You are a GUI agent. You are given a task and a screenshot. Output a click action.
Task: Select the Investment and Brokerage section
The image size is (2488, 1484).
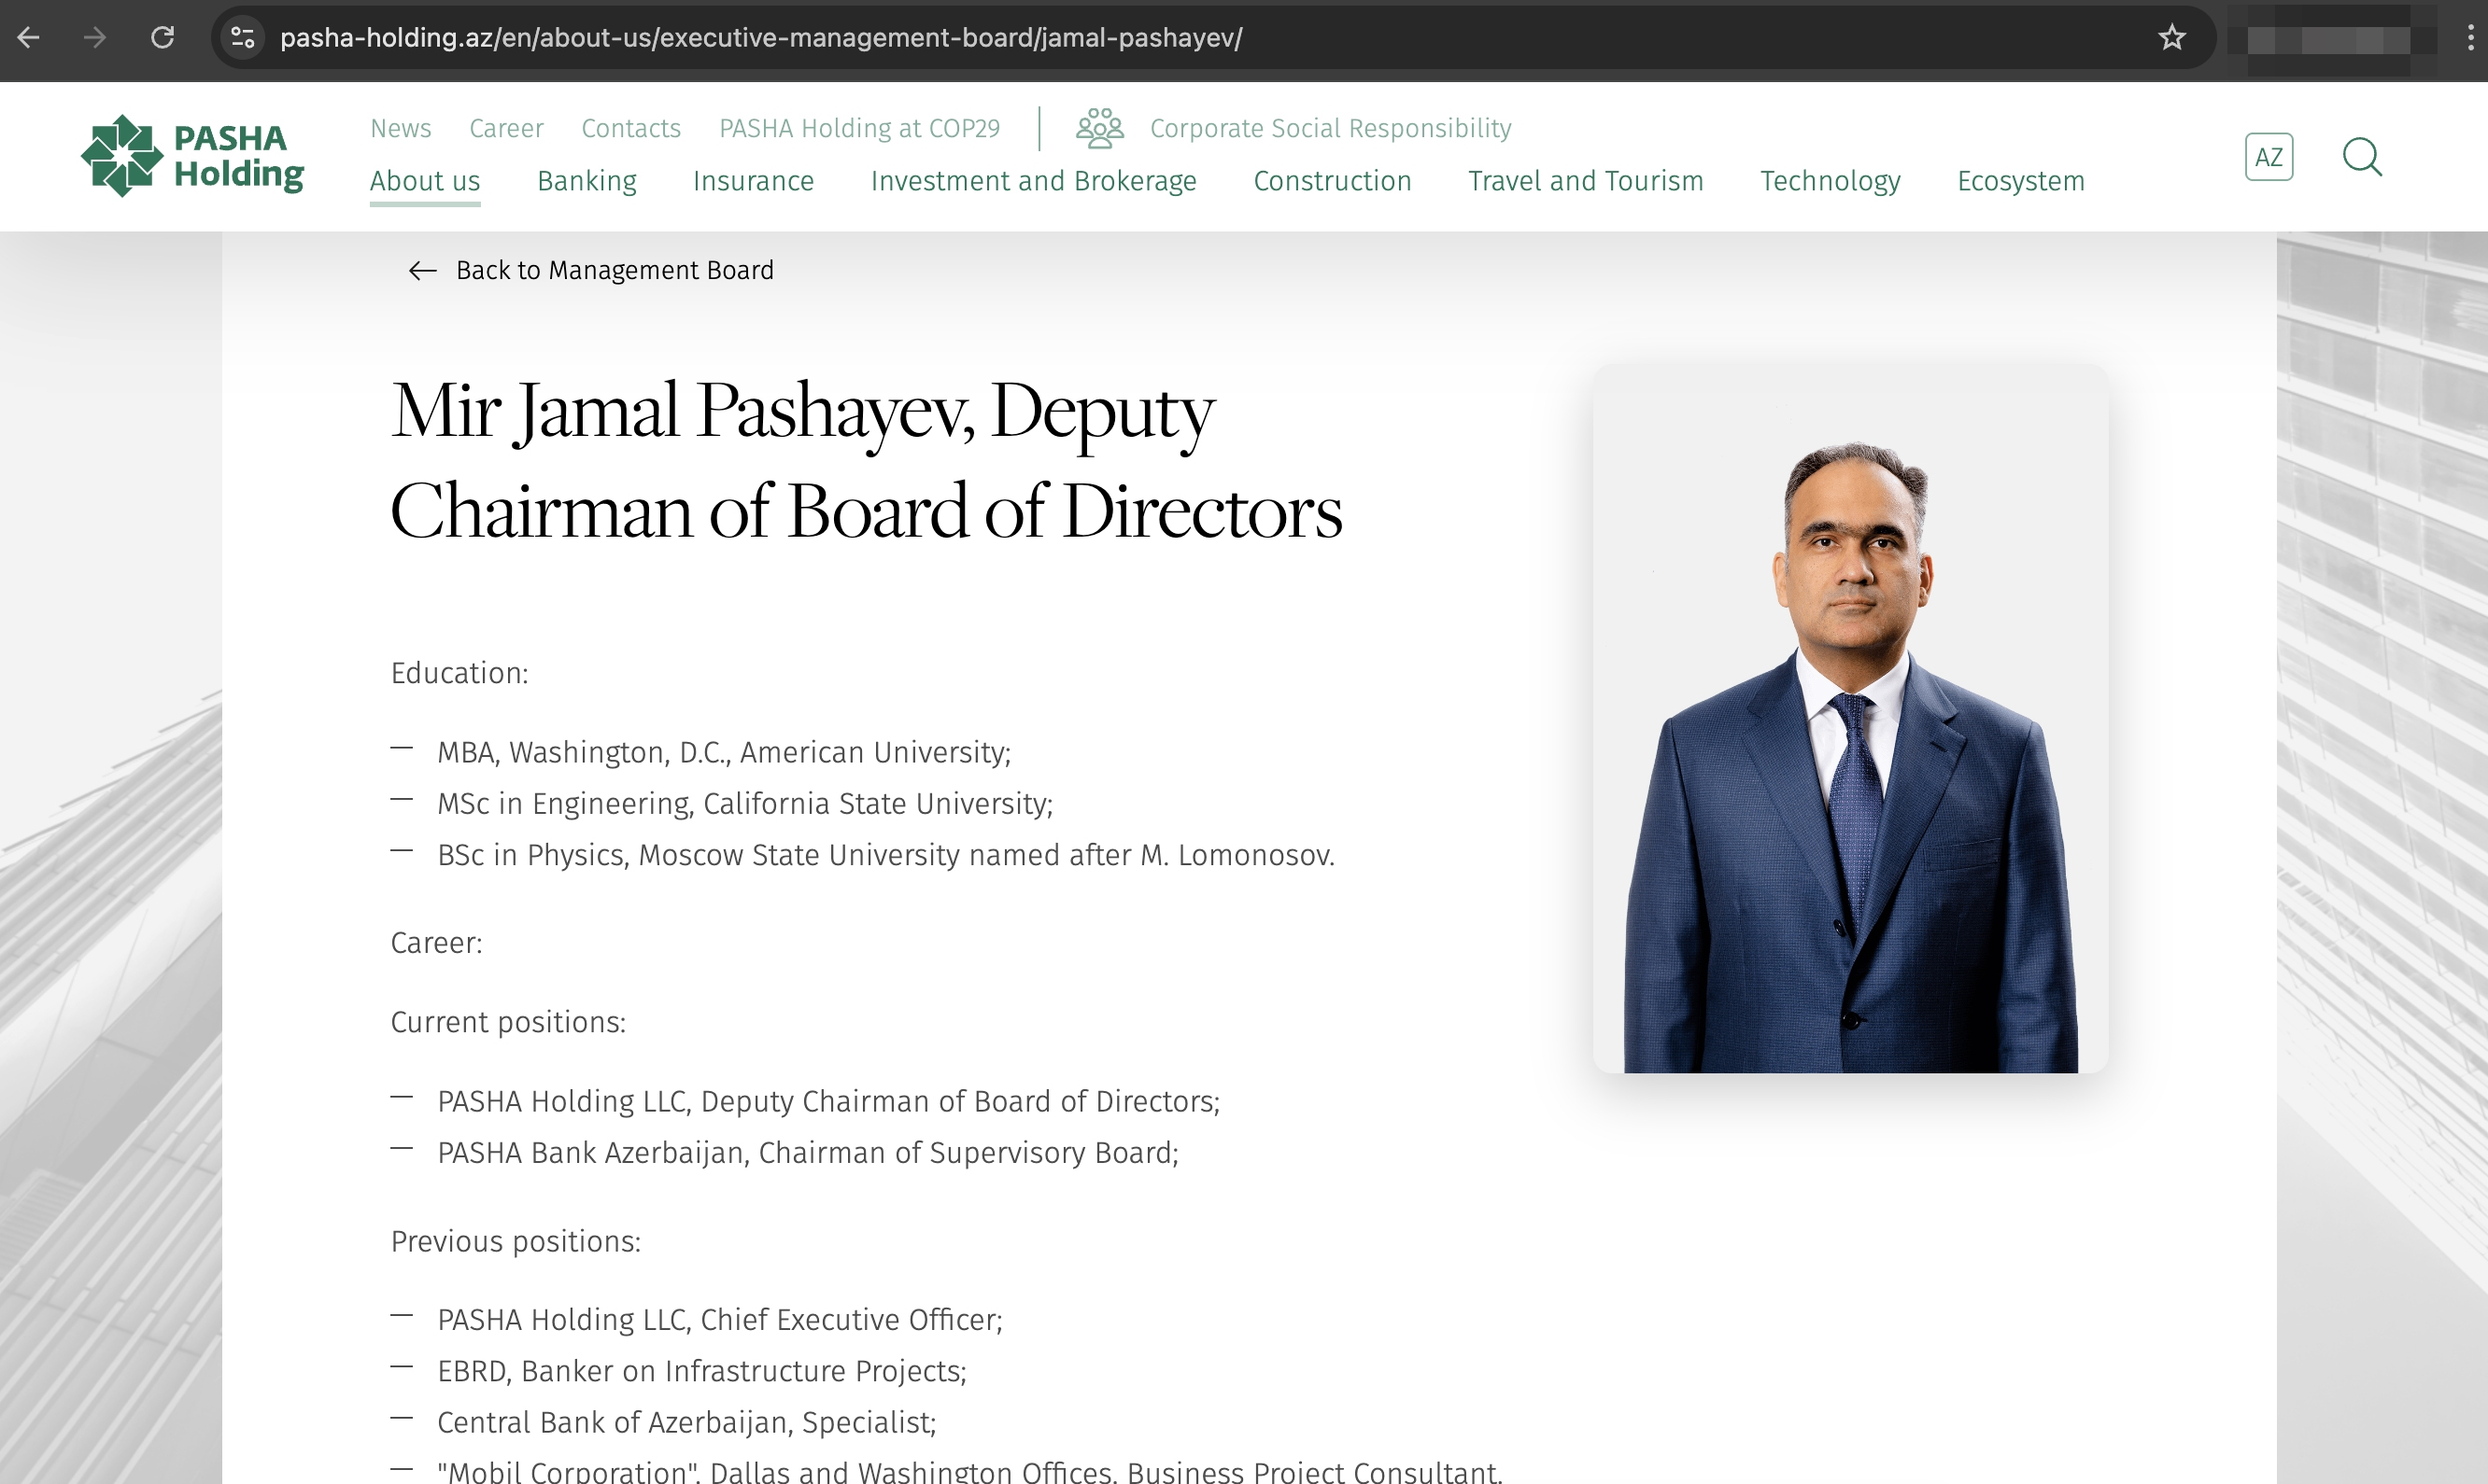[x=1034, y=181]
